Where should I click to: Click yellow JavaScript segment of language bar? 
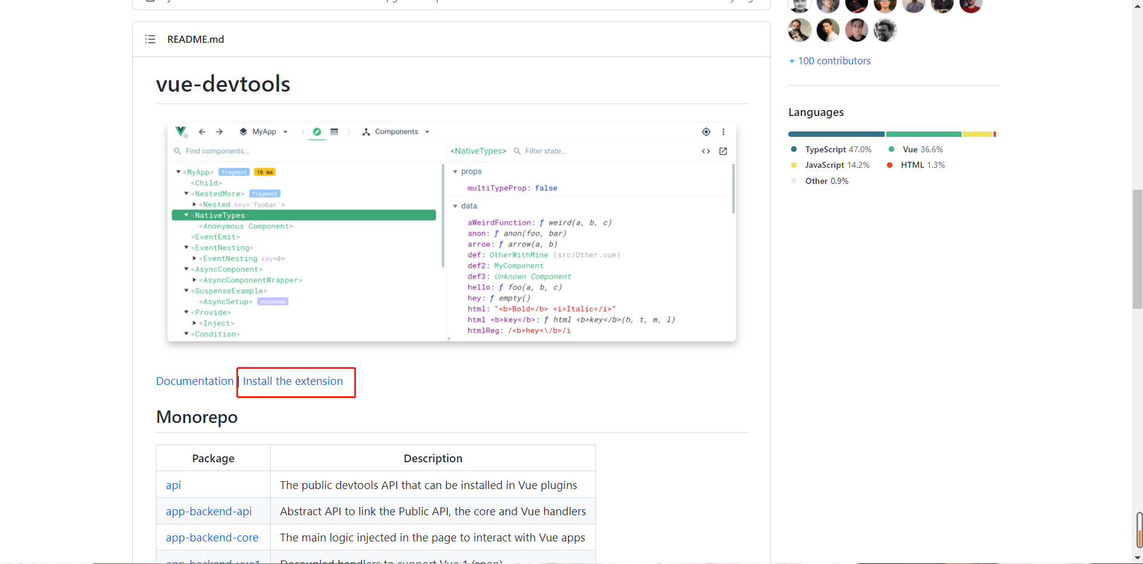tap(977, 134)
